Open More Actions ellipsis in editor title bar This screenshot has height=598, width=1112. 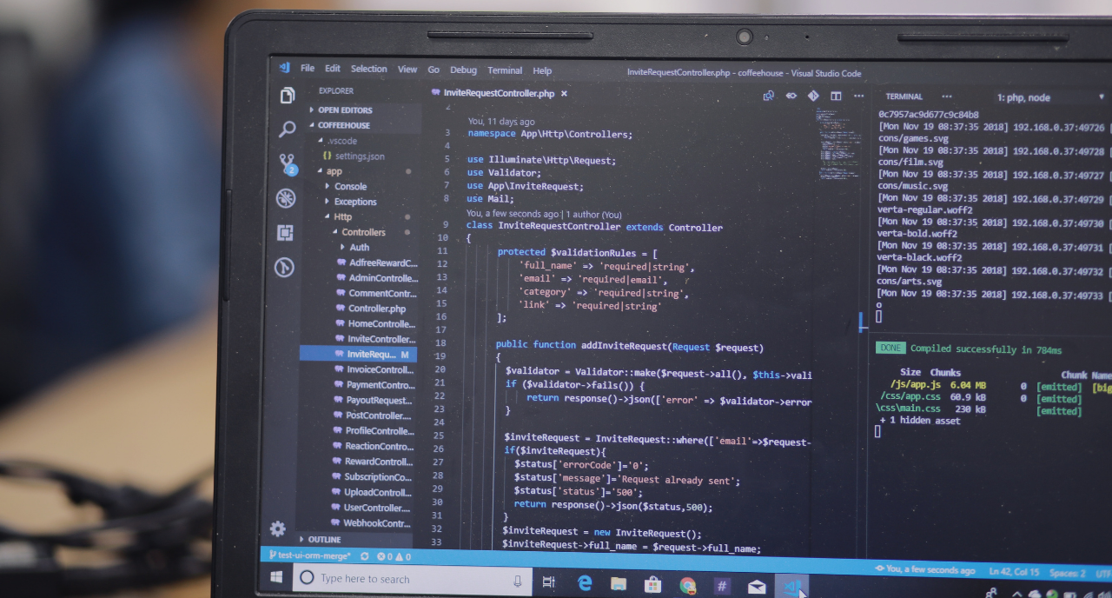[x=858, y=96]
